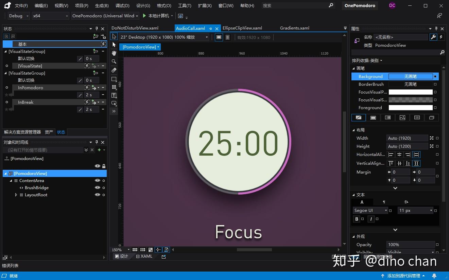Open the 150% zoom level dropdown
Viewport: 449px width, 280px height.
(128, 249)
